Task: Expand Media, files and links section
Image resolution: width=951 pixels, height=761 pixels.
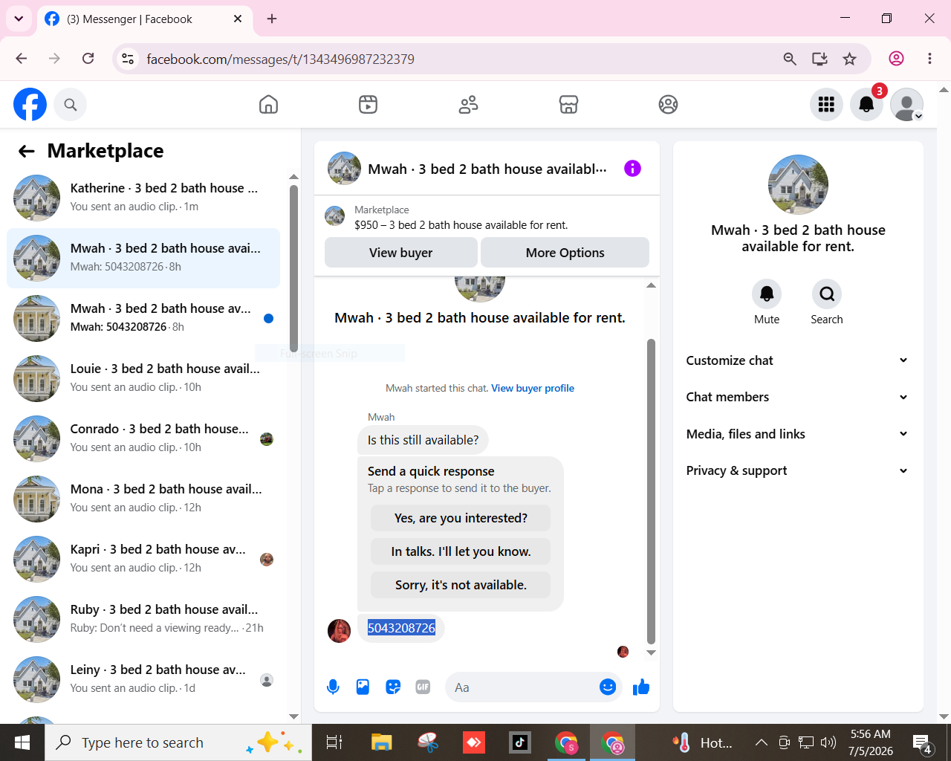Action: pyautogui.click(x=797, y=434)
